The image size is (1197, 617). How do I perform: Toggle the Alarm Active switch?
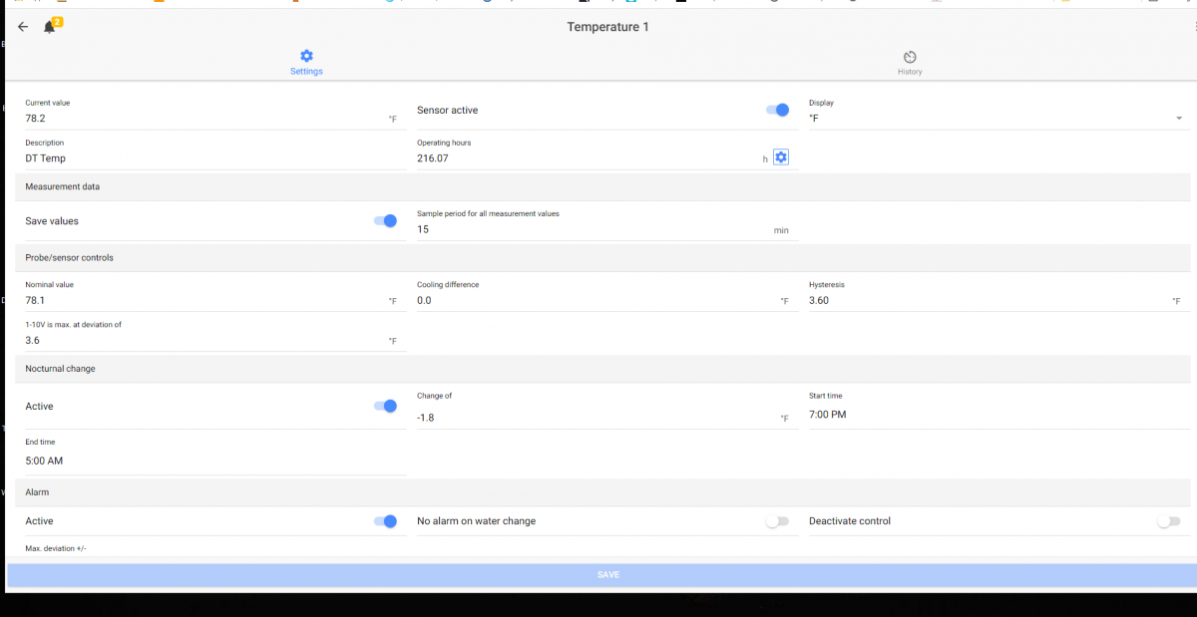click(385, 520)
